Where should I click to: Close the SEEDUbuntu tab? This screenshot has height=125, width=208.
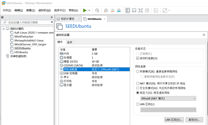[105, 19]
